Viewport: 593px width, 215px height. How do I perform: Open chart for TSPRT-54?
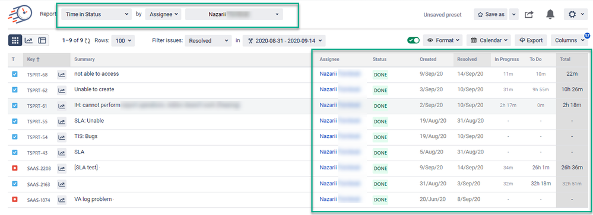coord(61,137)
